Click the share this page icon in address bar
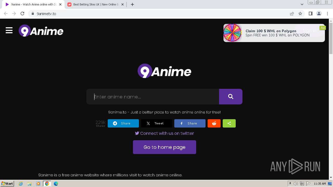Screen dimensions: 333x187 (292, 14)
